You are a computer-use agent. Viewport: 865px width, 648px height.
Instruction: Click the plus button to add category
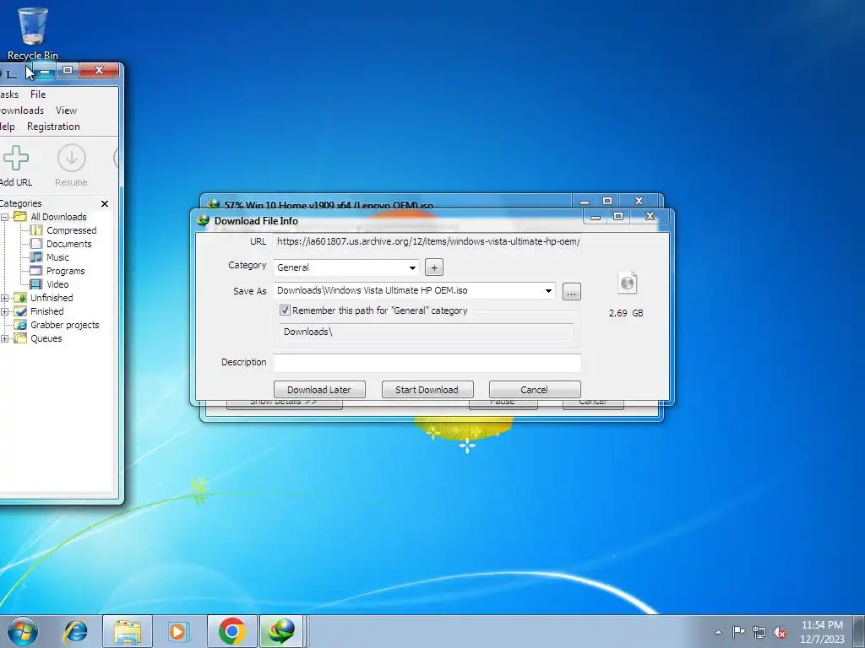coord(434,267)
